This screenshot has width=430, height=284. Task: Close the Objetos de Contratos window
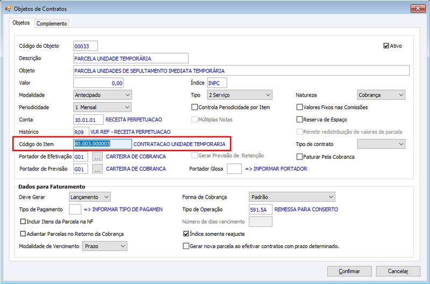(418, 9)
